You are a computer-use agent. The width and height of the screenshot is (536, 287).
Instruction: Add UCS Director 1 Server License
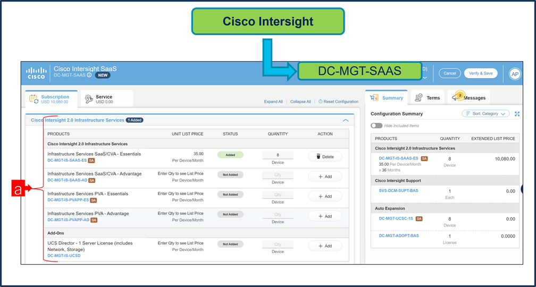[x=325, y=246]
